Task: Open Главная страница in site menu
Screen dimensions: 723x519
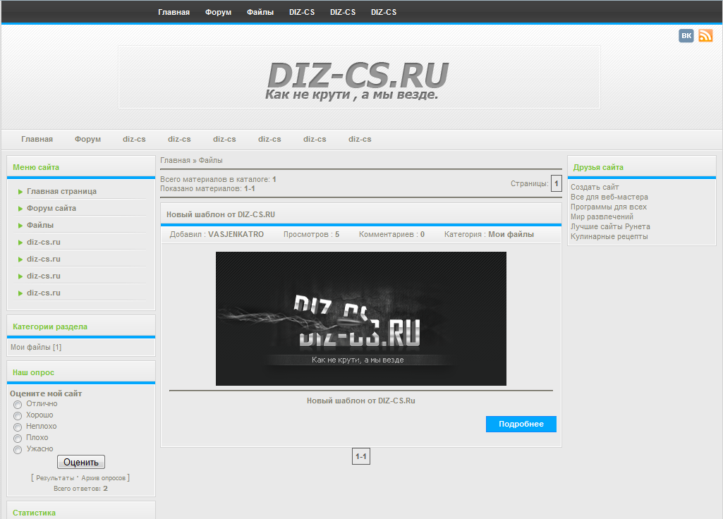Action: pyautogui.click(x=61, y=191)
